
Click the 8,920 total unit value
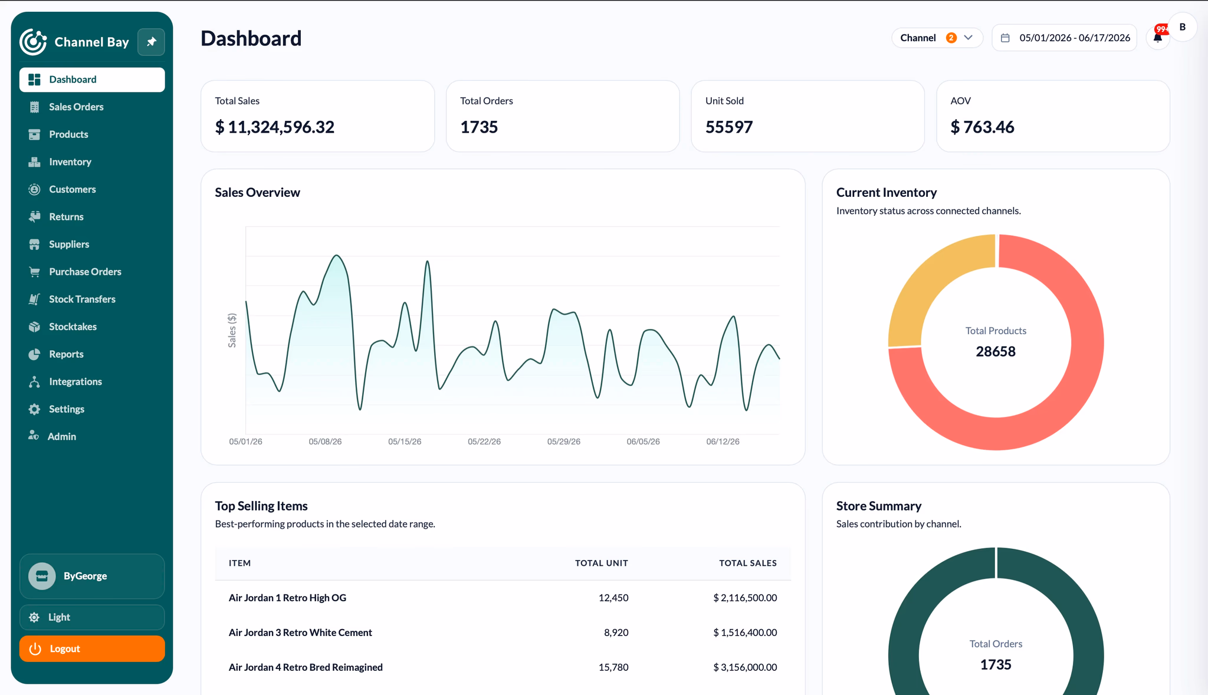coord(616,633)
